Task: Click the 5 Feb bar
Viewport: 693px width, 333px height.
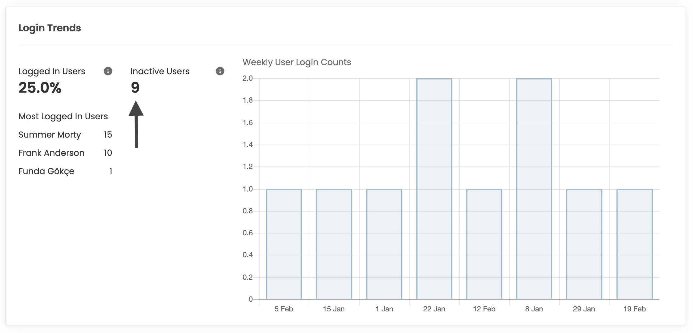Action: pos(284,244)
